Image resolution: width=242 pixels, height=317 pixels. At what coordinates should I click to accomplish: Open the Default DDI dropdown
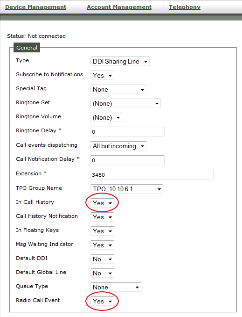(102, 259)
